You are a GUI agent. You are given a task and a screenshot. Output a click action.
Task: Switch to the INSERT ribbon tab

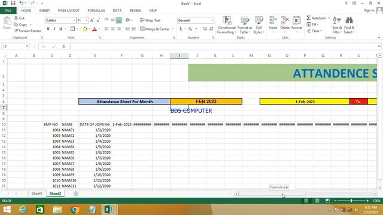[44, 11]
